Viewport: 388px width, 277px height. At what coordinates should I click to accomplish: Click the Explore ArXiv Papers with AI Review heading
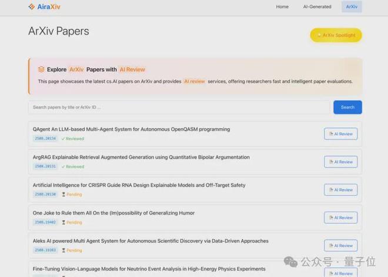pyautogui.click(x=96, y=69)
